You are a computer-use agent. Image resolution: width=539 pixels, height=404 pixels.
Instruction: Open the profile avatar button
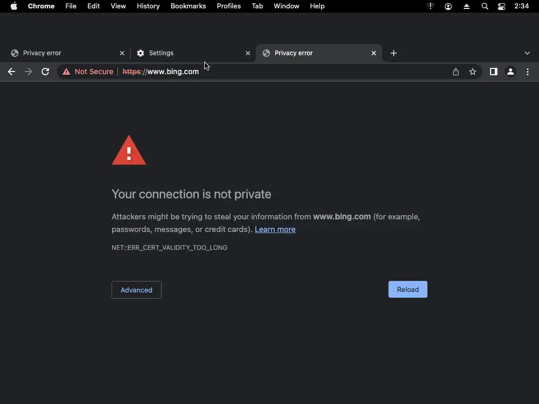(511, 72)
